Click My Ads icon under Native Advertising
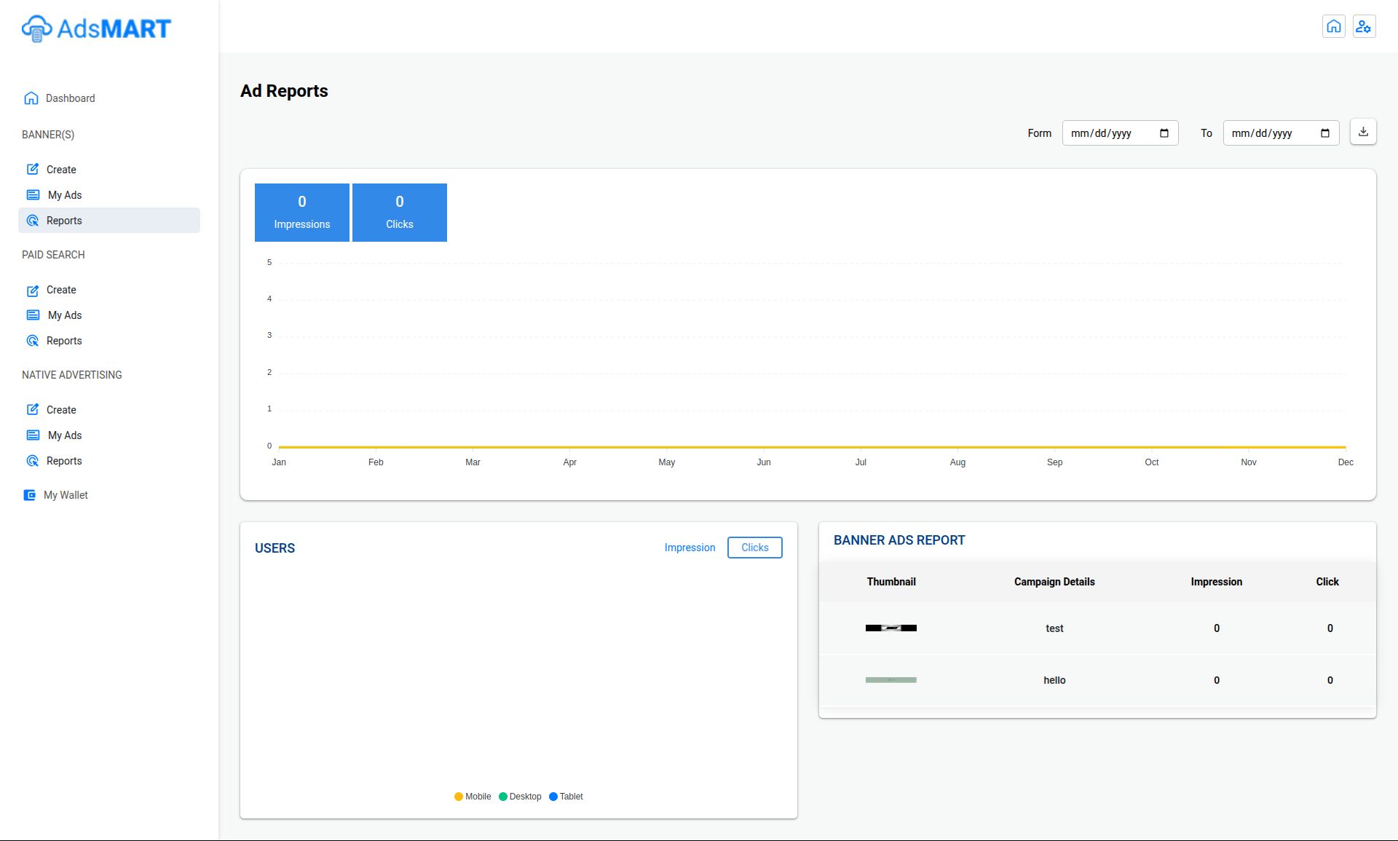 pyautogui.click(x=33, y=435)
